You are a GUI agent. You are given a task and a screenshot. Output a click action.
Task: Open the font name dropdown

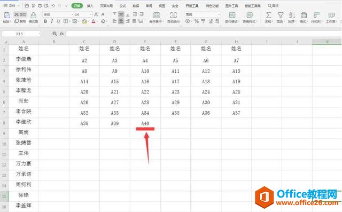click(73, 14)
